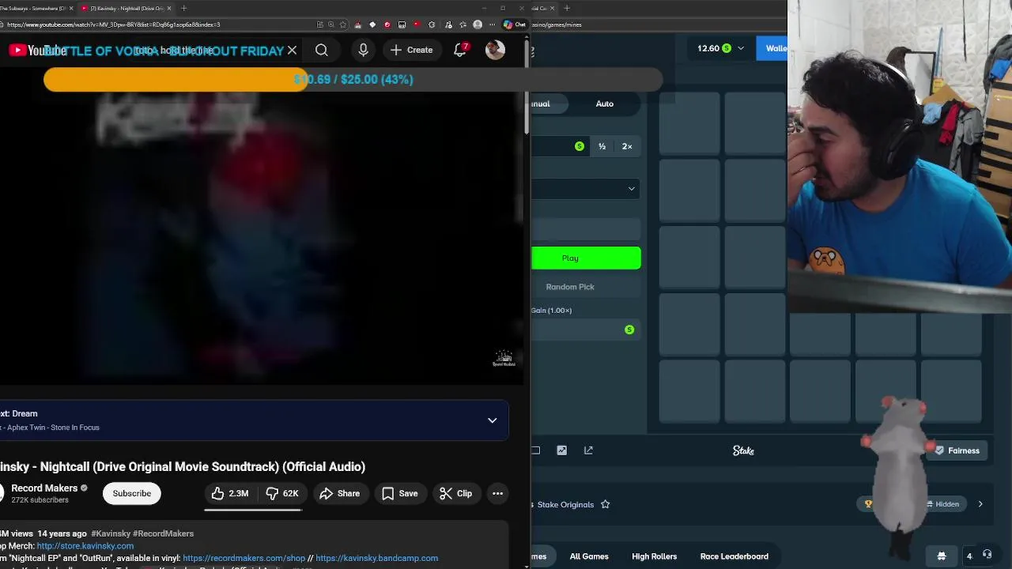Open the browser profile icon in toolbar

[x=477, y=24]
